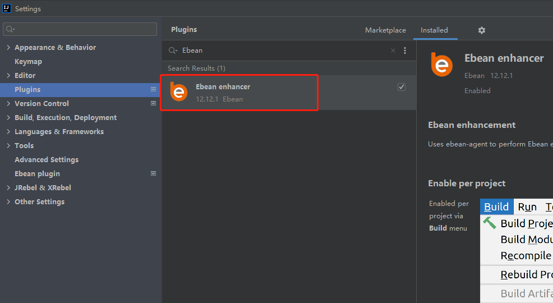Select the Version Control label
553x303 pixels.
coord(42,103)
